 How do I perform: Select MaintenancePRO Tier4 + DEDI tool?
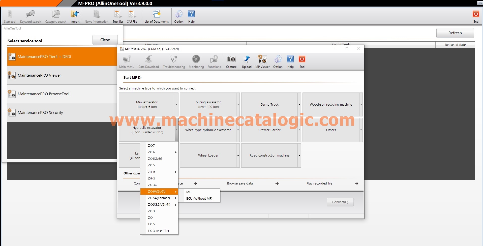[x=62, y=57]
